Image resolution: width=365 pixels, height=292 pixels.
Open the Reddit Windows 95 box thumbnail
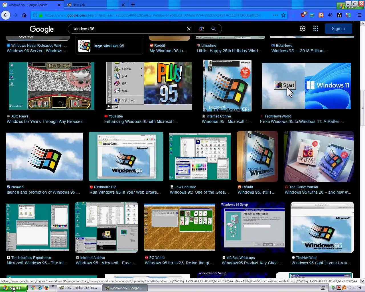(257, 157)
